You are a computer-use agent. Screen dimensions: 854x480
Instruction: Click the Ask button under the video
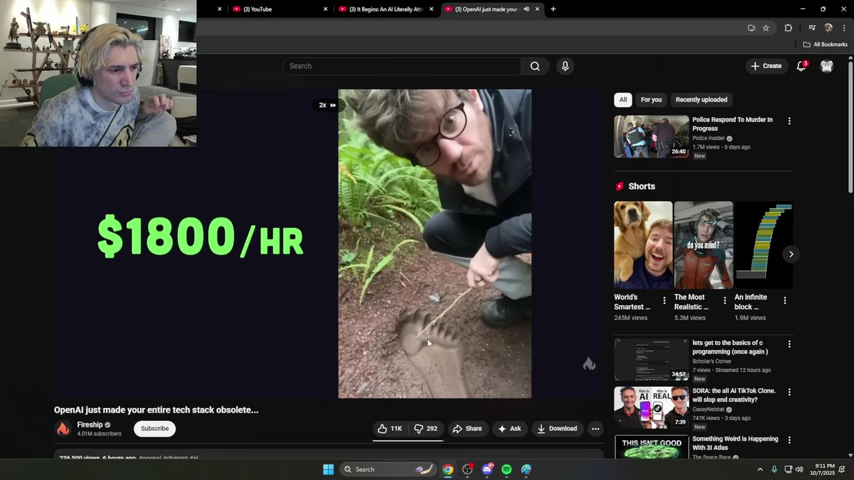509,429
